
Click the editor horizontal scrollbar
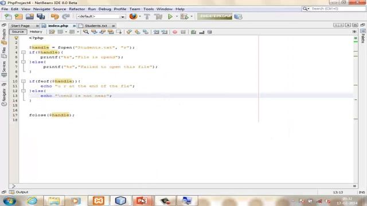click(x=183, y=186)
